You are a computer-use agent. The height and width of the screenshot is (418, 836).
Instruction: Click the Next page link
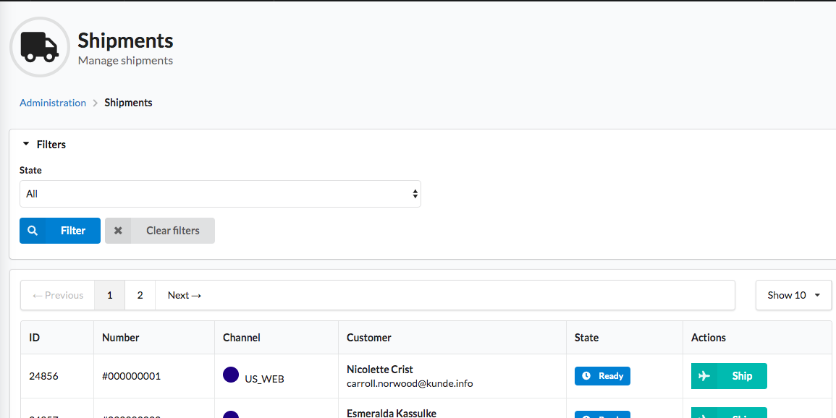coord(185,295)
